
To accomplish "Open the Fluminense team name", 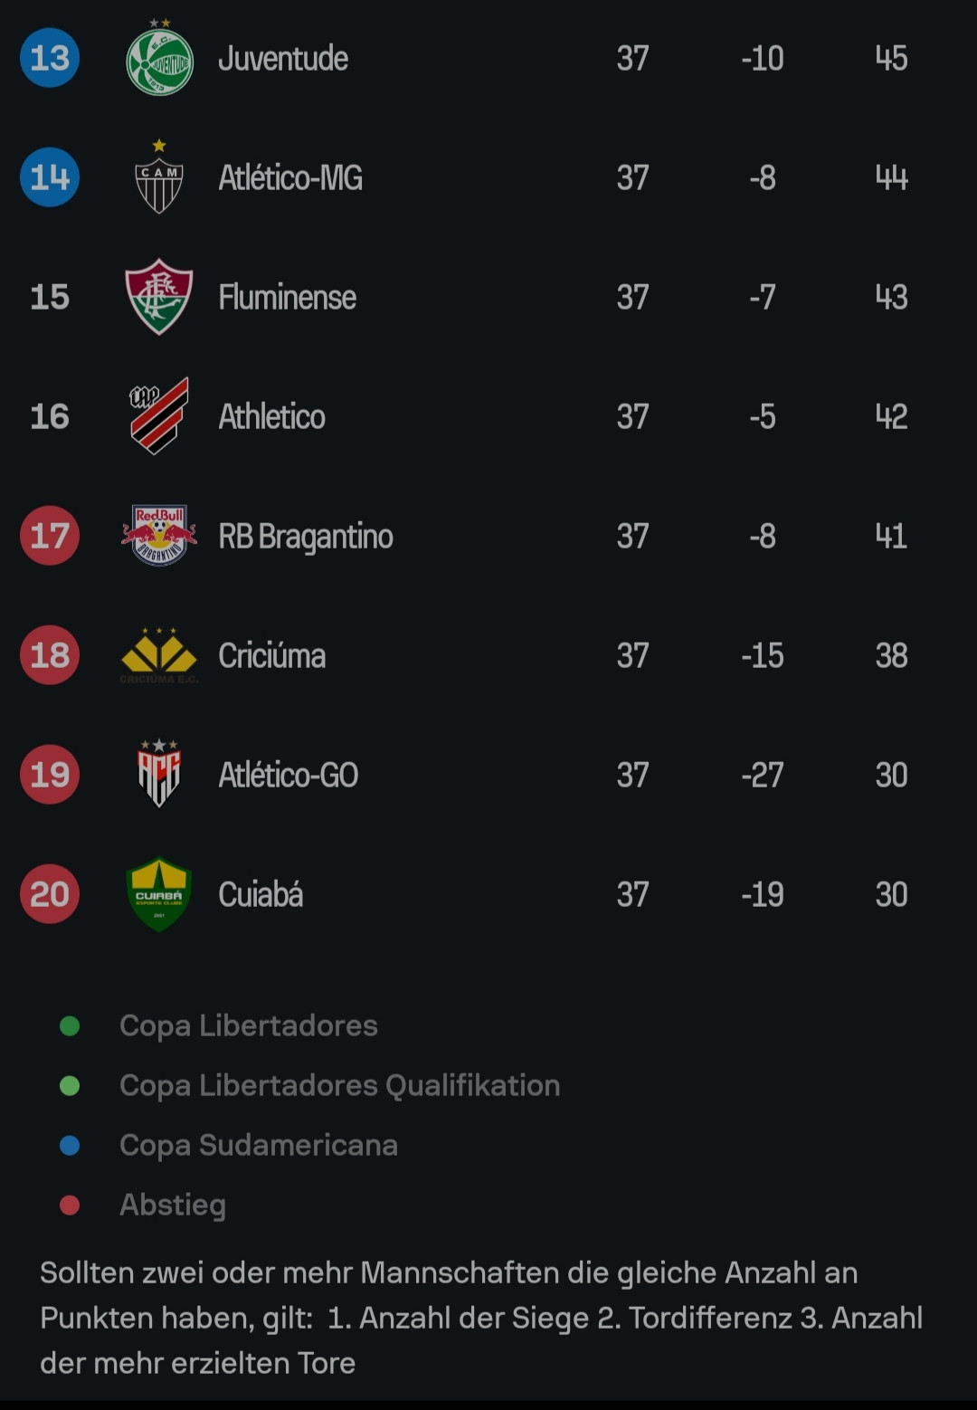I will (x=287, y=298).
